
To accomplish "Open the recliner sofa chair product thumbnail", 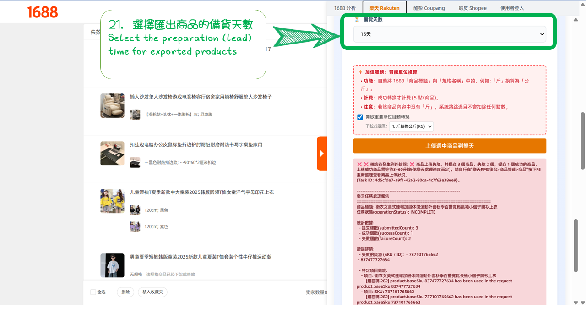I will pos(112,106).
